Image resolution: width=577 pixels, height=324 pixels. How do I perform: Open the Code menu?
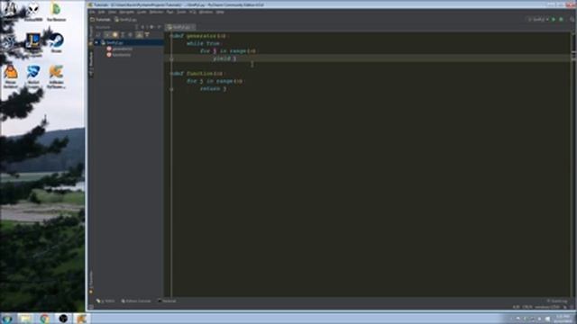pyautogui.click(x=142, y=12)
